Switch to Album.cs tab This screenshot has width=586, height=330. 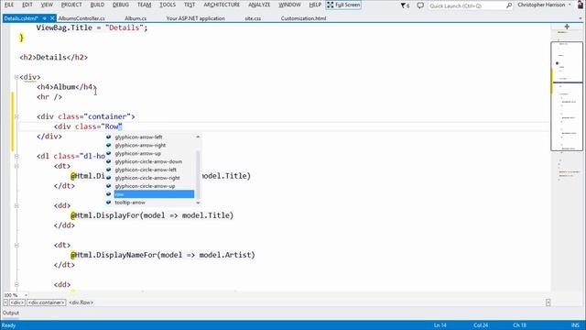[x=136, y=18]
